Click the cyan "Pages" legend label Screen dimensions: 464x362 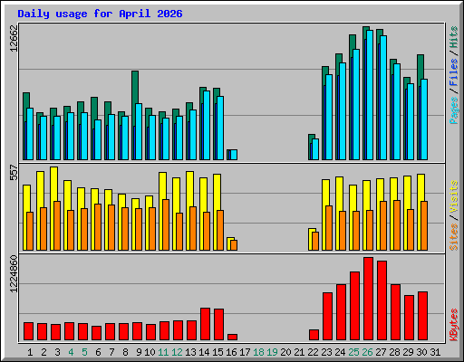(x=454, y=110)
